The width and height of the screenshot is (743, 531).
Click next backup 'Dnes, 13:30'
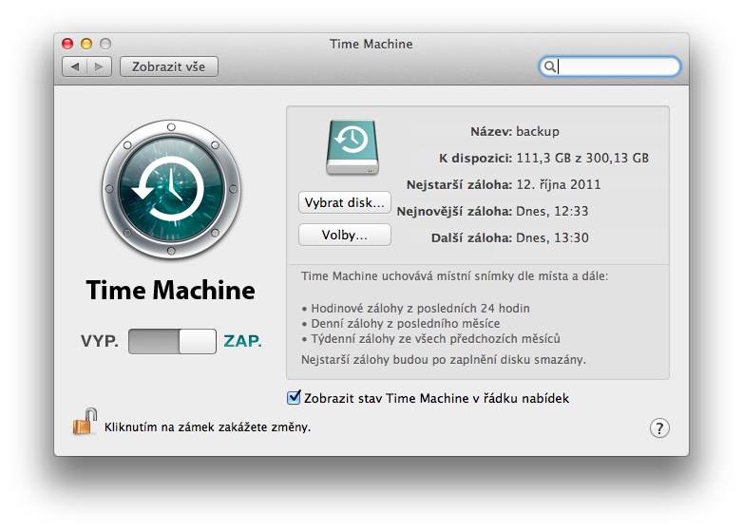click(x=552, y=237)
